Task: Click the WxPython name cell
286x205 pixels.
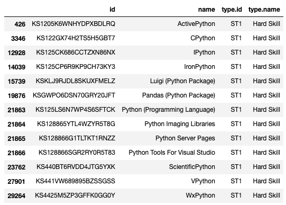Action: 200,195
